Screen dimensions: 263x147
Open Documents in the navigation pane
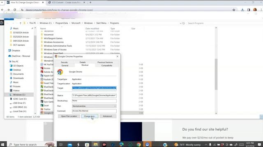(18, 74)
